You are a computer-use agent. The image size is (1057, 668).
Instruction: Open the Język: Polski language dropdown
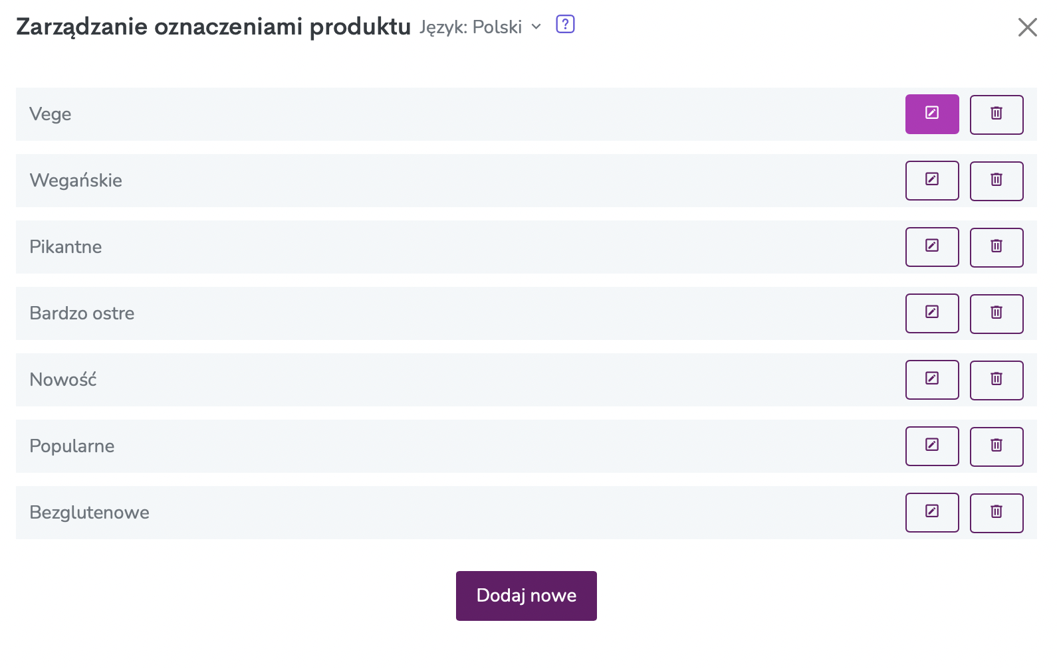click(481, 27)
